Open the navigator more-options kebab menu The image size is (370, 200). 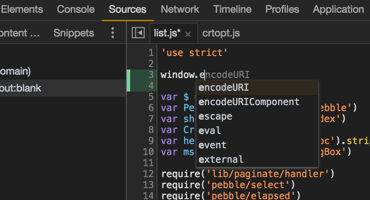coord(113,33)
